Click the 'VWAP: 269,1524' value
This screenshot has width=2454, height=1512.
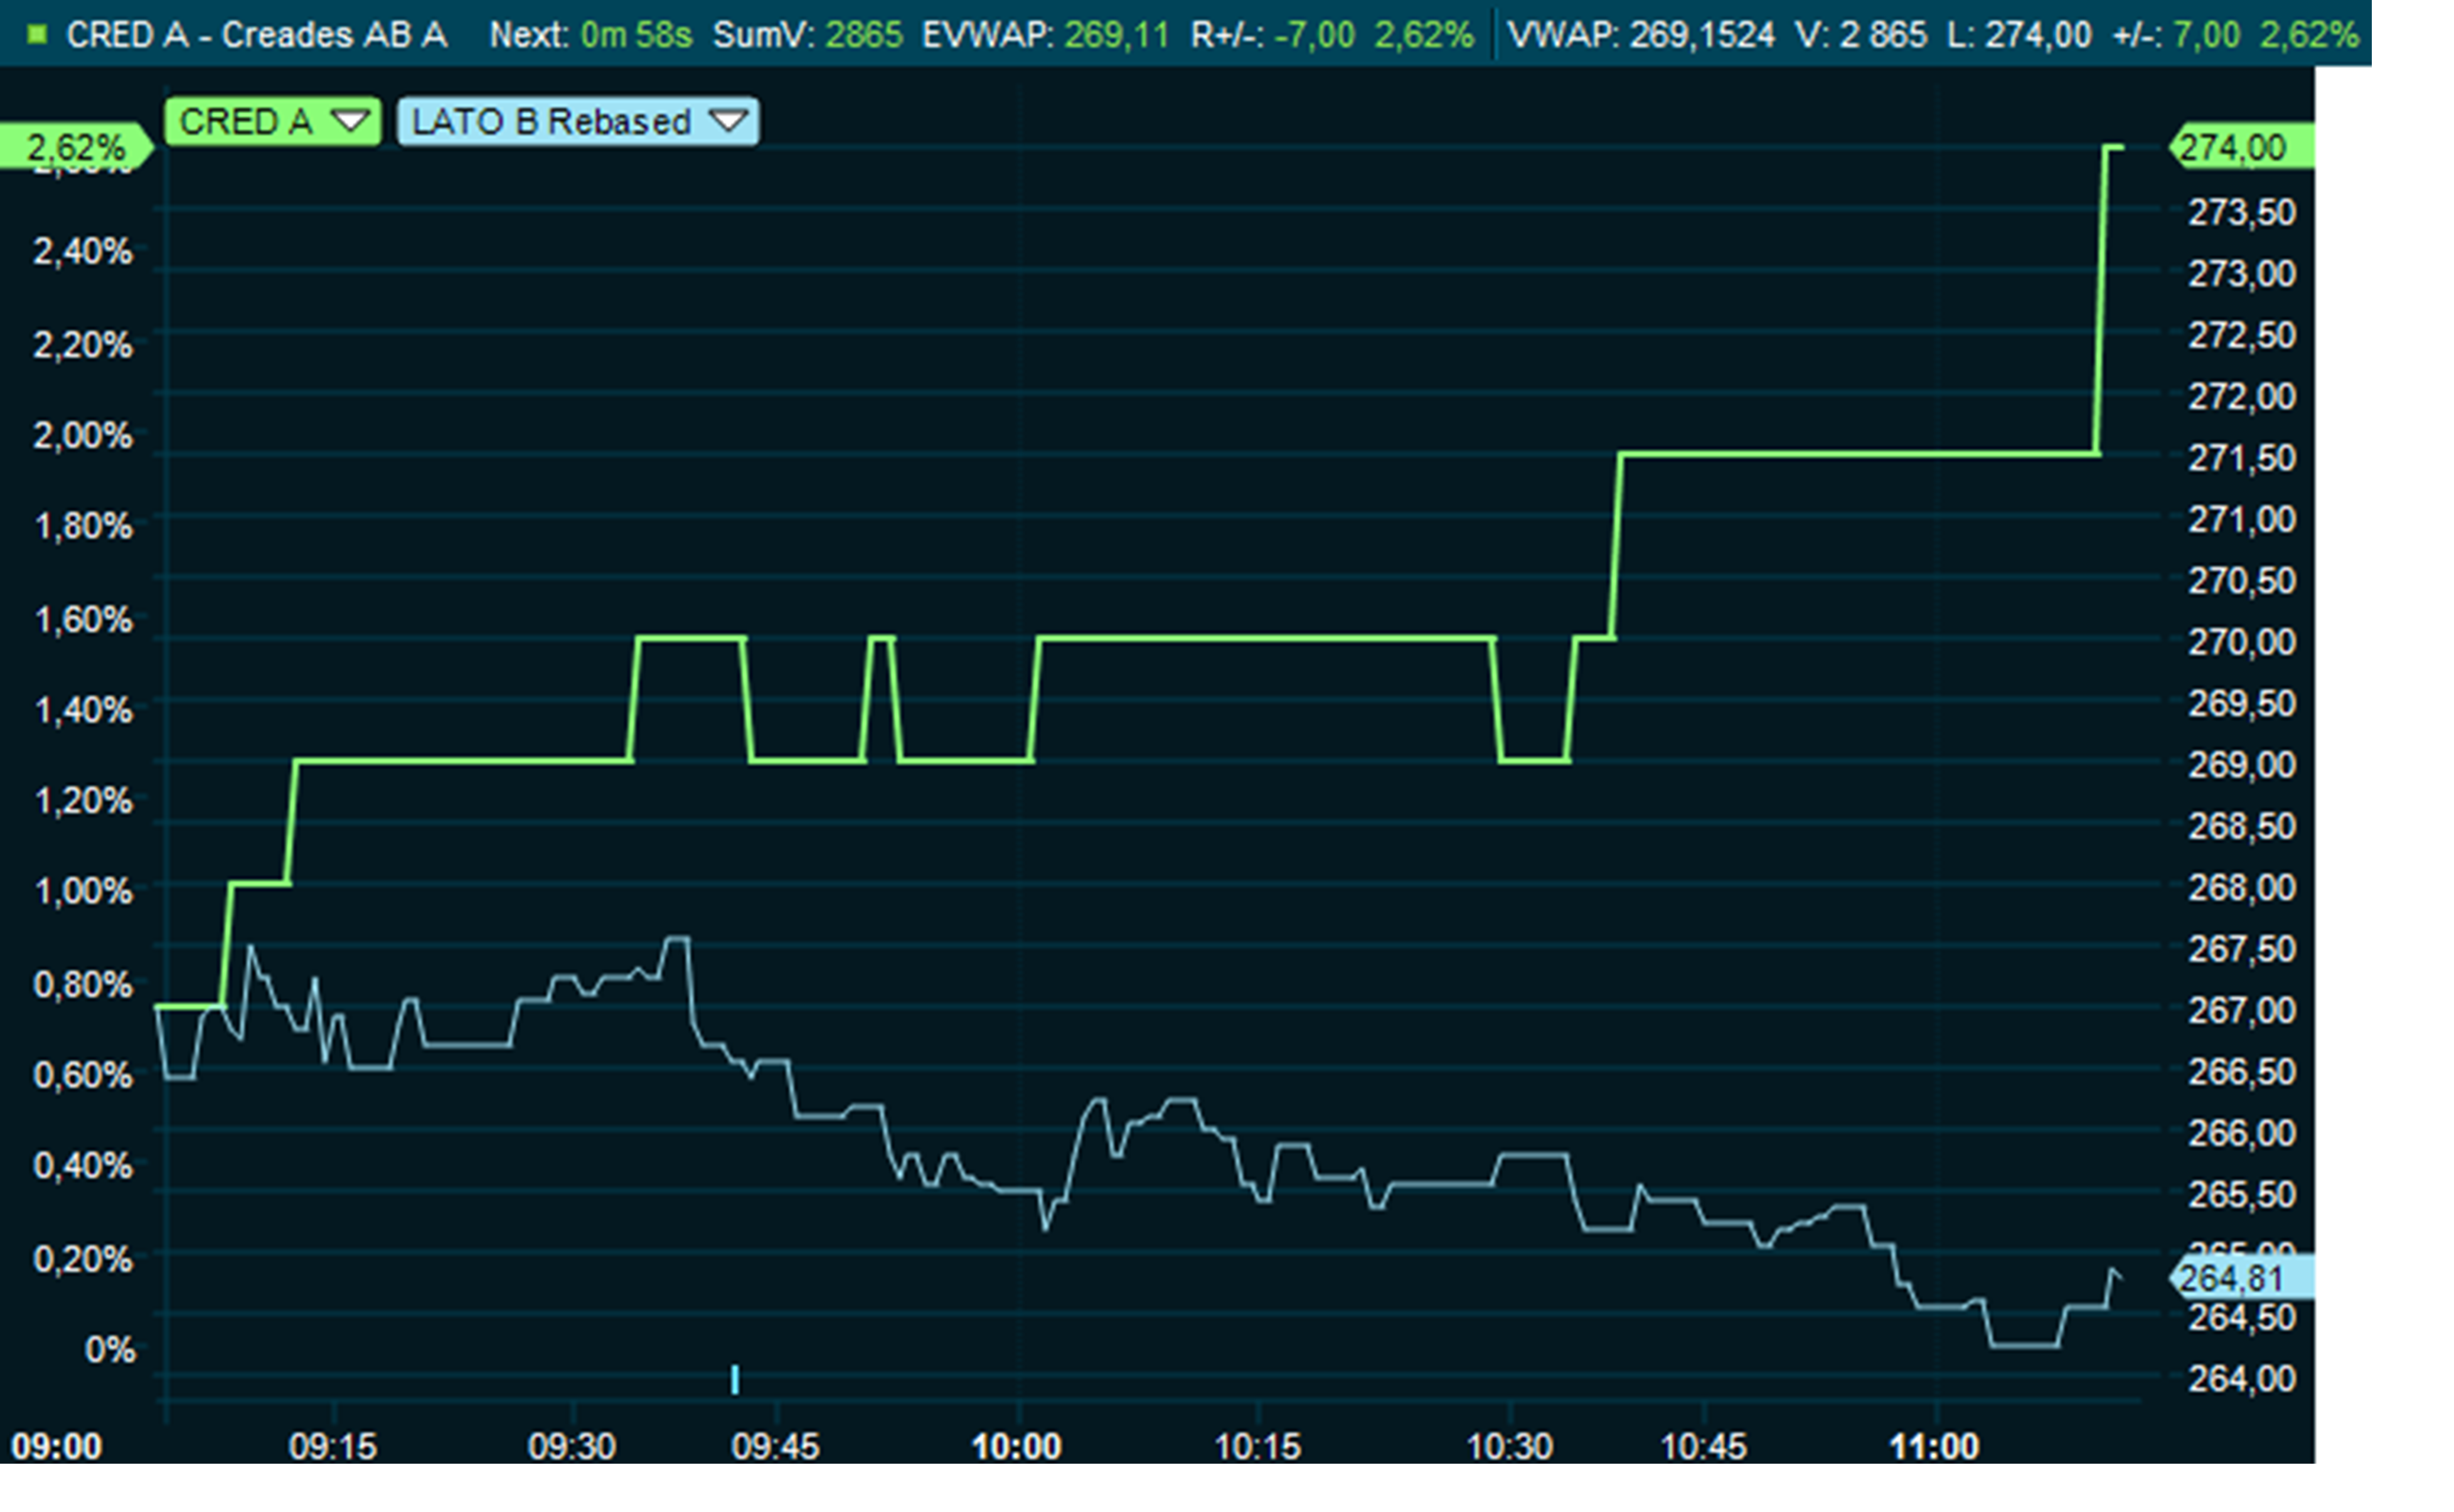pos(1641,35)
